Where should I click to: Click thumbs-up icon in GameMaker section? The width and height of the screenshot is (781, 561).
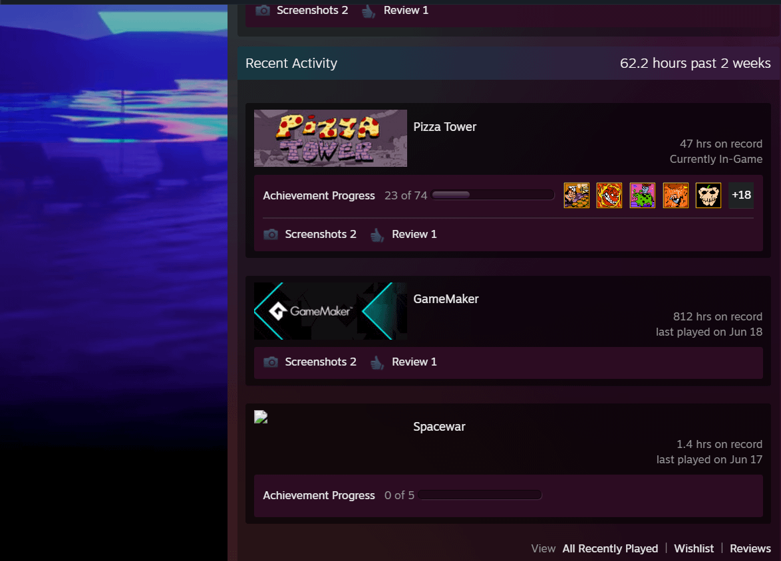click(377, 362)
